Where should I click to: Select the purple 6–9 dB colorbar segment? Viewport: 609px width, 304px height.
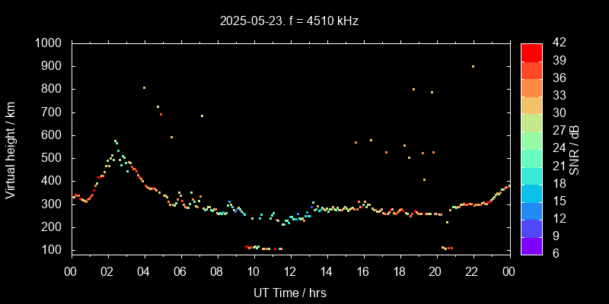click(531, 245)
